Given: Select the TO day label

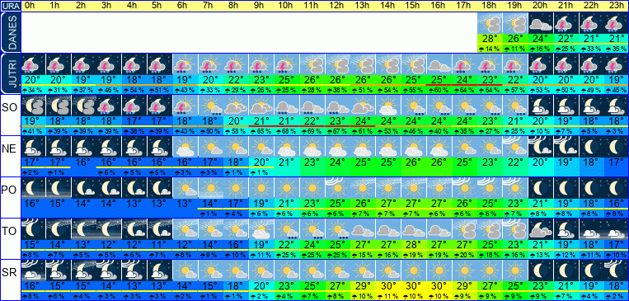Looking at the screenshot, I should (10, 231).
